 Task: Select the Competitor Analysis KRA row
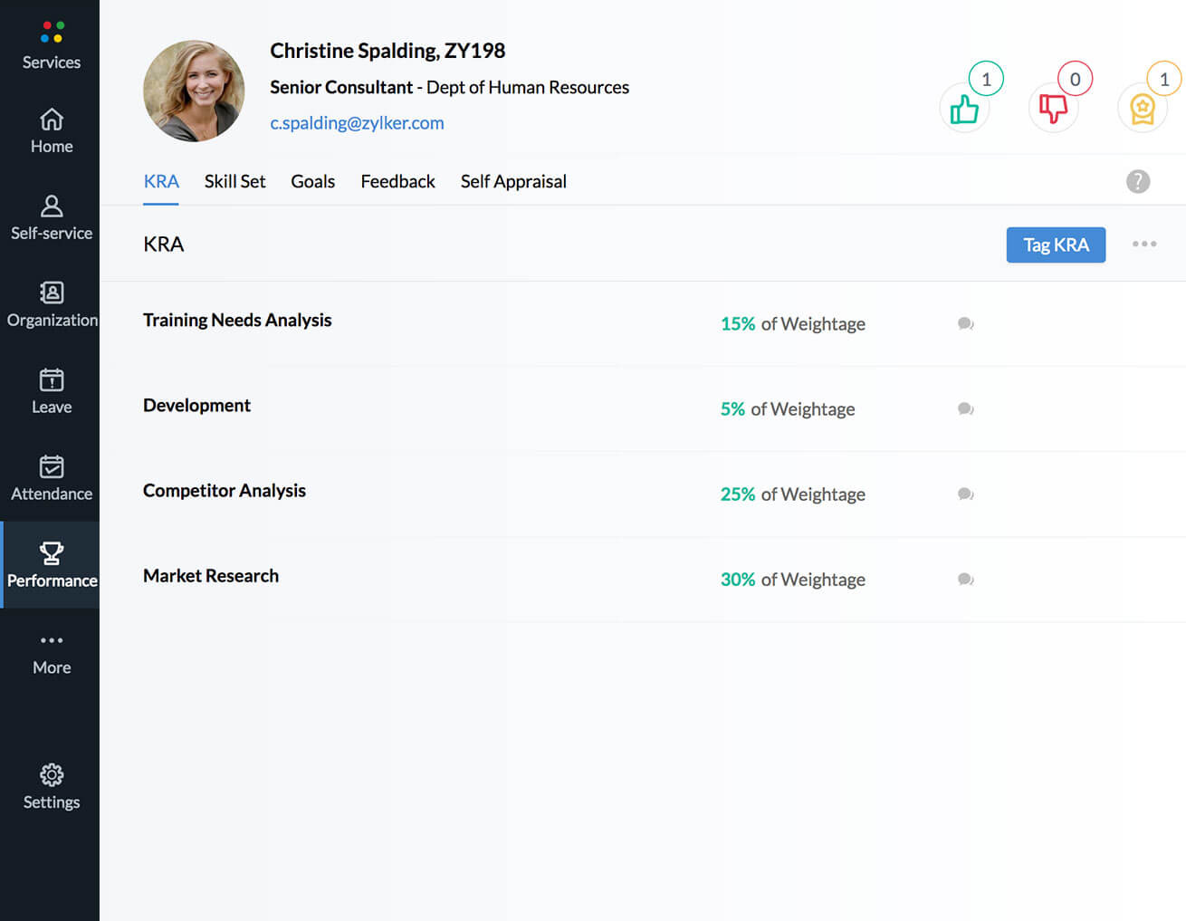click(225, 491)
